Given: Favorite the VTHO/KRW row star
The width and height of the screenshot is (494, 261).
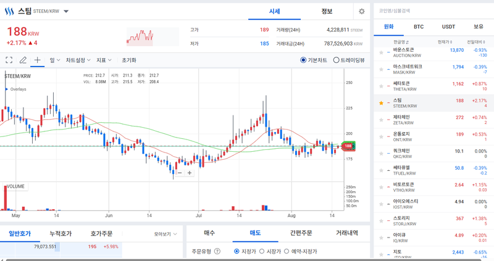Looking at the screenshot, I should [x=381, y=187].
